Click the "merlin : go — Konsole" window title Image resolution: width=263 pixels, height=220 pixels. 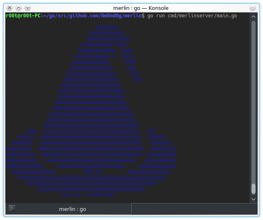pos(141,8)
